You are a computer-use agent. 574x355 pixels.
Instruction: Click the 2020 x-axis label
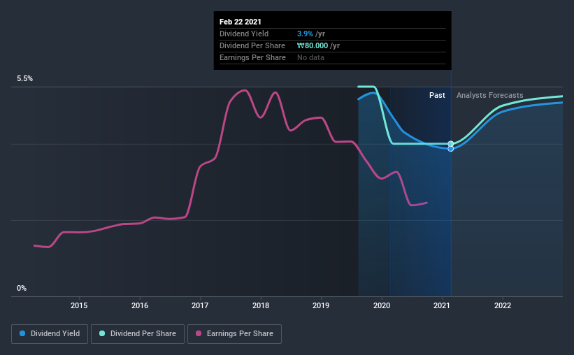(382, 305)
